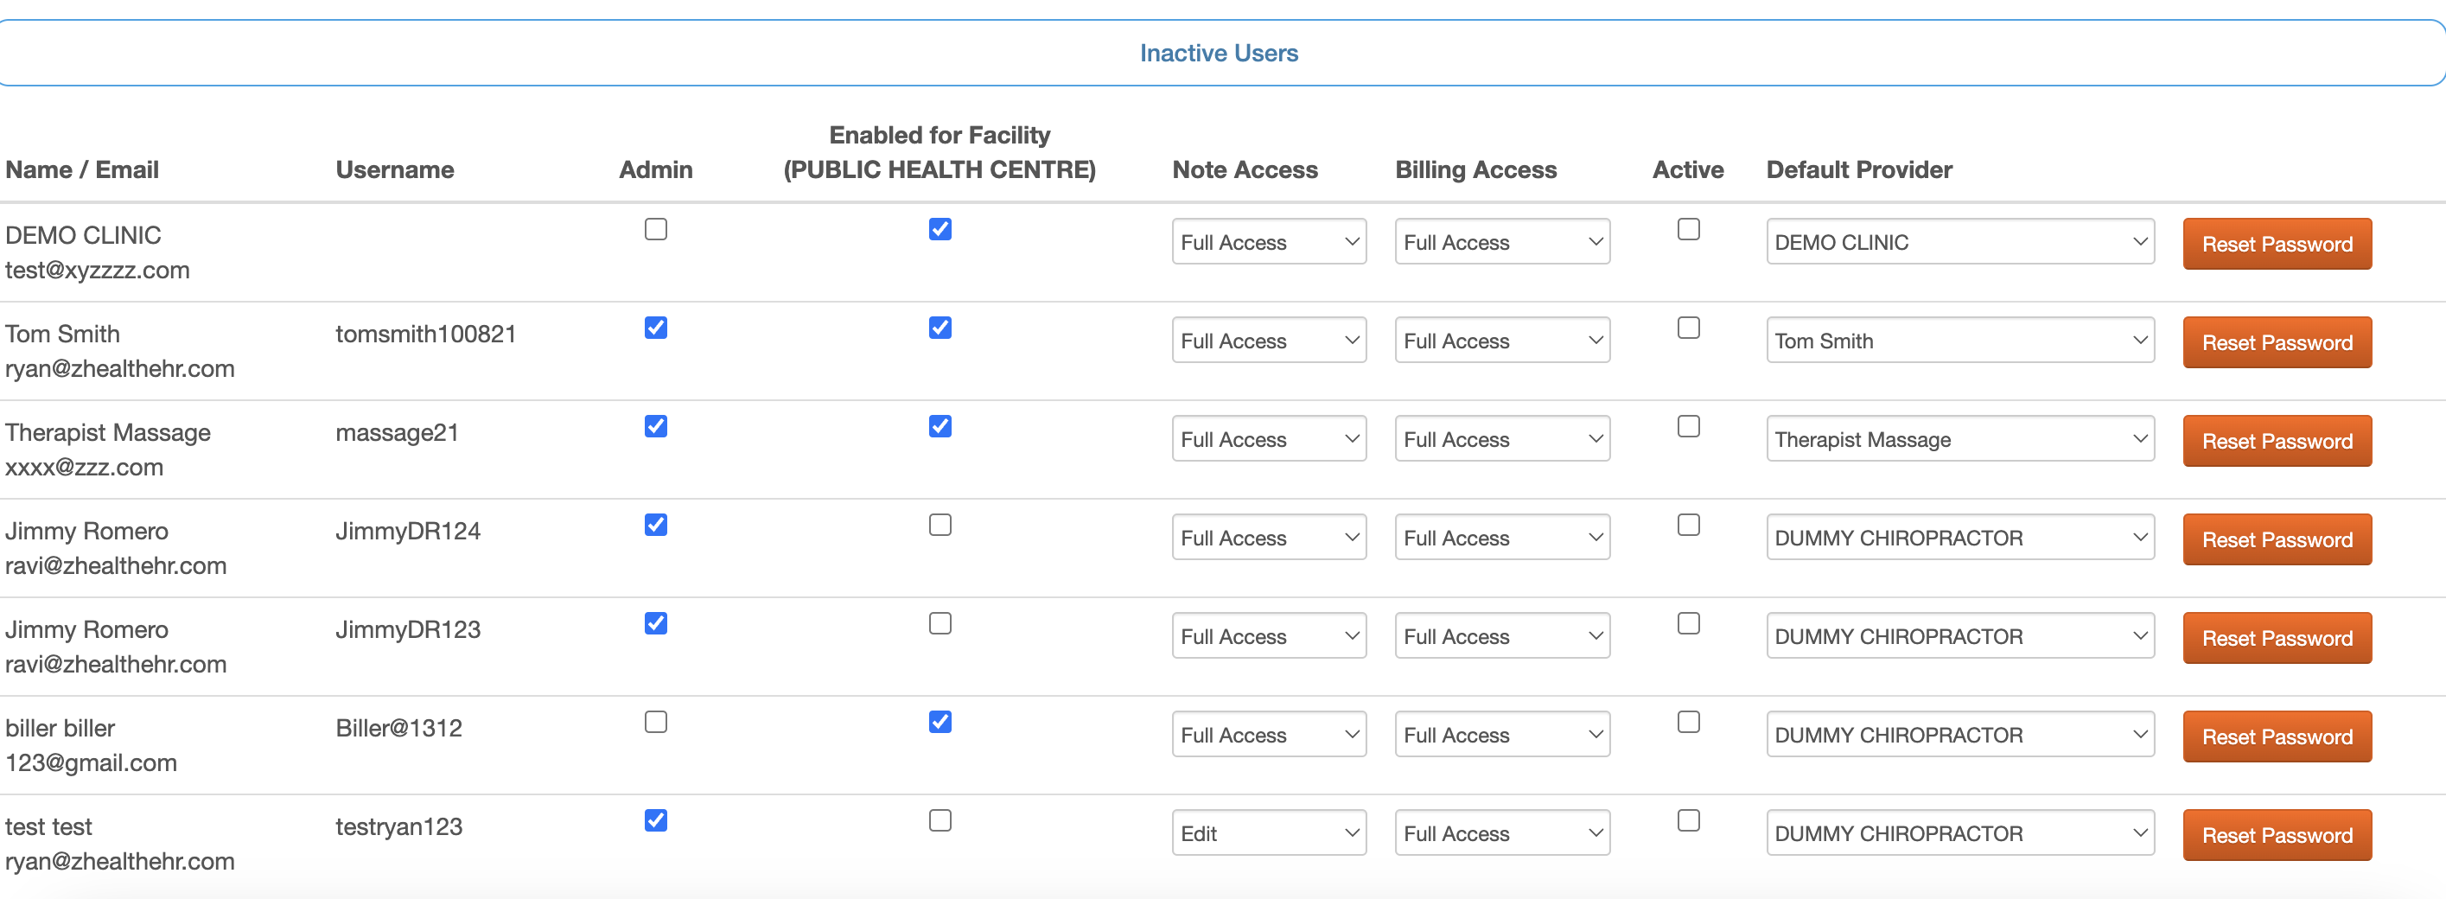Reset Password for testryan123
Viewport: 2446px width, 899px height.
[x=2277, y=835]
